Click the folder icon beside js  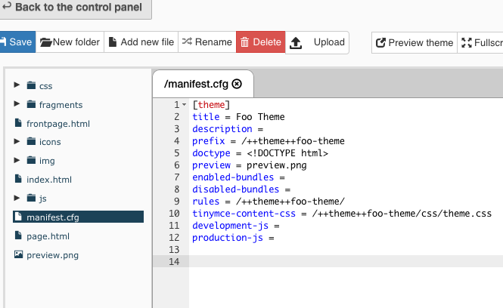pos(31,198)
